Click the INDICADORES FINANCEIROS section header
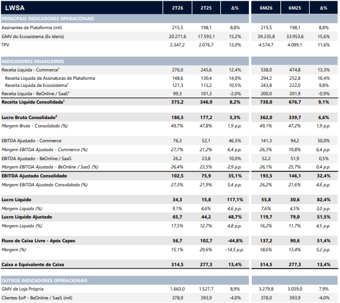340x303 pixels. click(33, 61)
